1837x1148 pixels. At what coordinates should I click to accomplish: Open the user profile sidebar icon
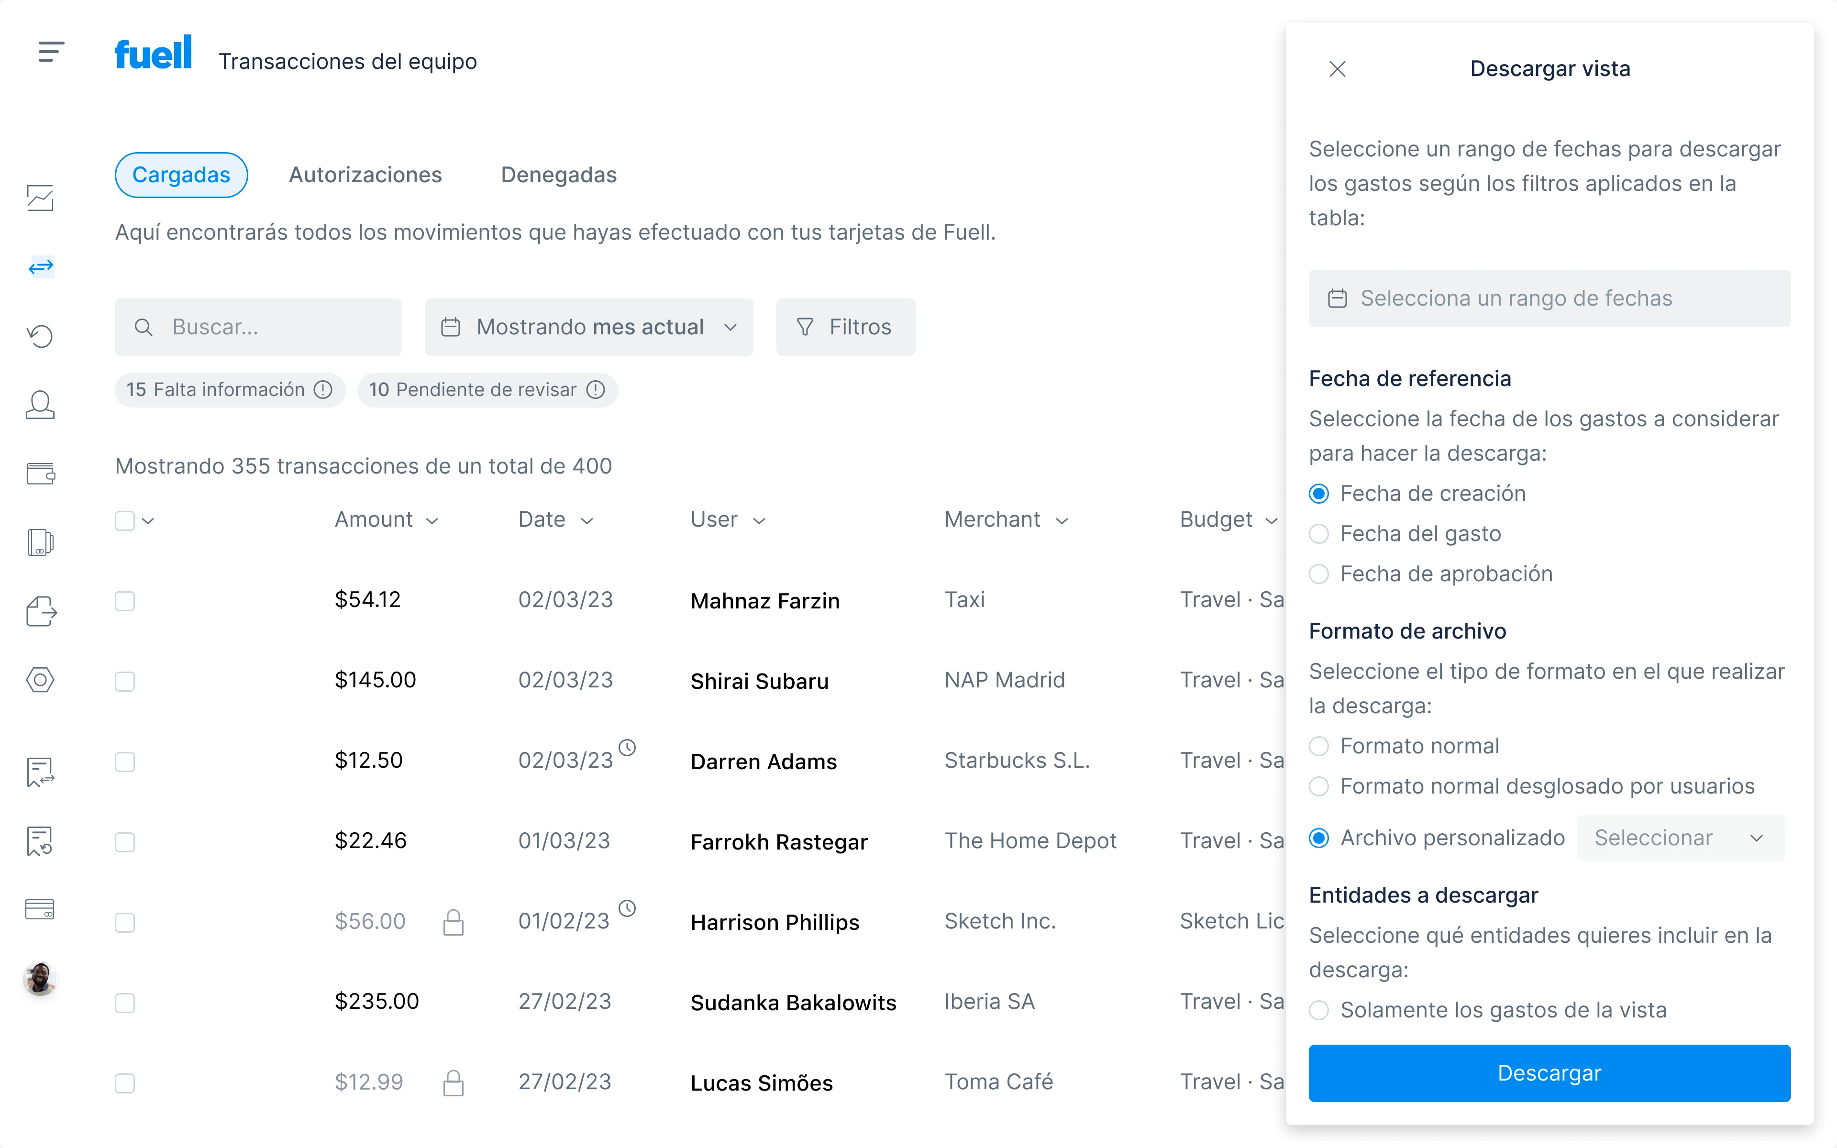[40, 405]
